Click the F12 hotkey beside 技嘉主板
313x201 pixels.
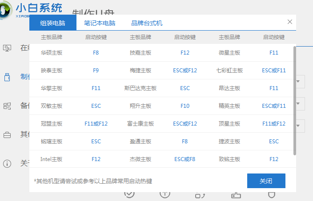tap(185, 53)
